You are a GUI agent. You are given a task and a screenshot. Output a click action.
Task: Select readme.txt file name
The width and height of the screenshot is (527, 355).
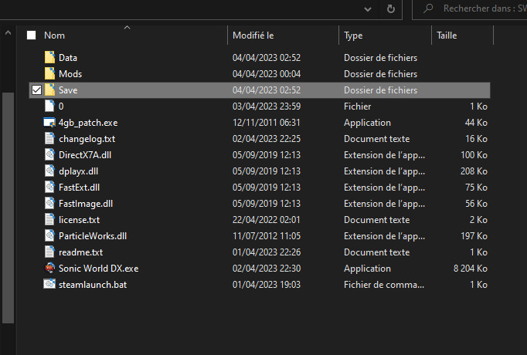pos(80,252)
